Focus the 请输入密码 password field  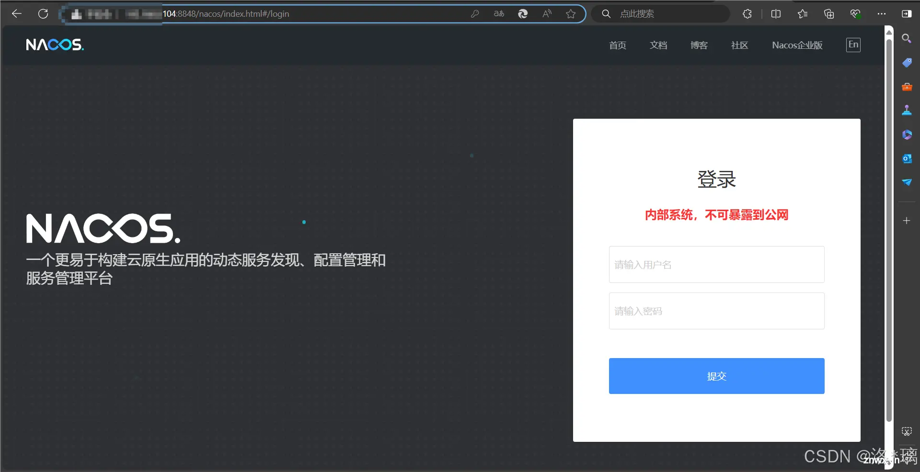[x=717, y=311]
